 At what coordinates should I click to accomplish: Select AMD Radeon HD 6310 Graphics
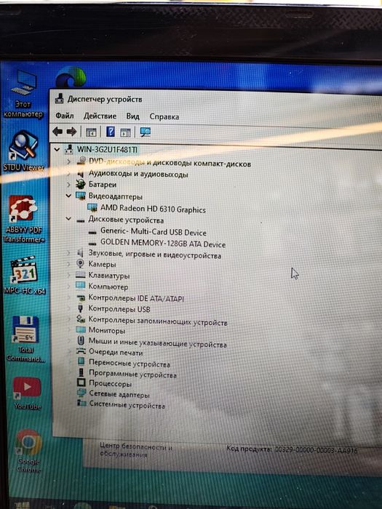click(153, 209)
